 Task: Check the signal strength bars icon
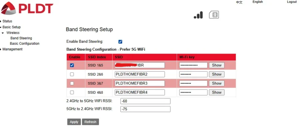pyautogui.click(x=198, y=15)
